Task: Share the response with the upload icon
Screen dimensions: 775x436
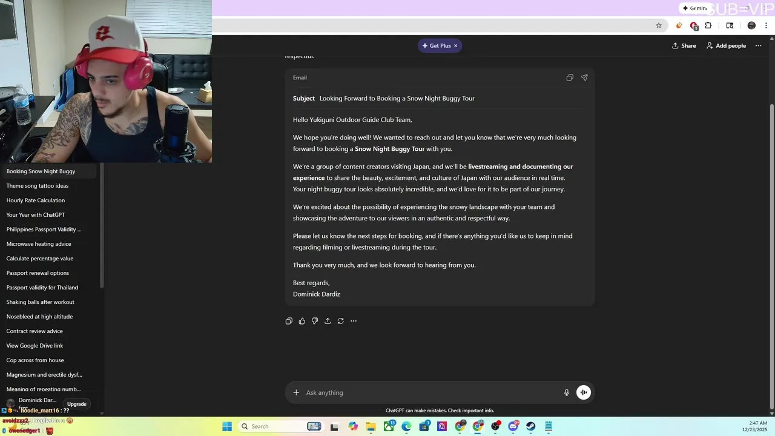Action: pos(328,321)
